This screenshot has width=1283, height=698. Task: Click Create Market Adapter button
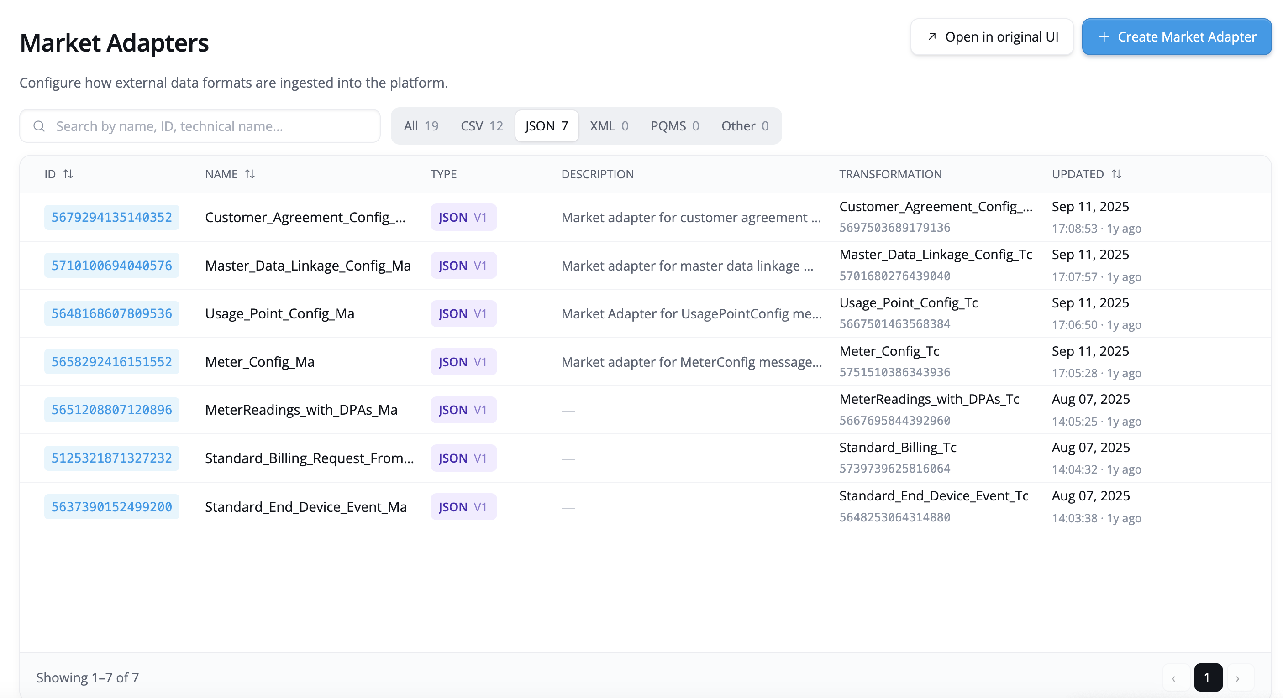pyautogui.click(x=1177, y=37)
